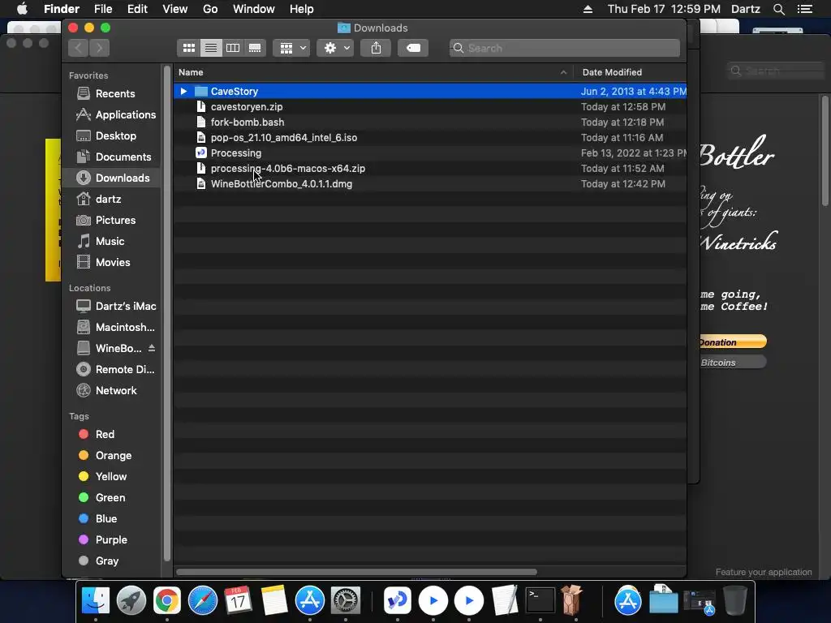831x623 pixels.
Task: Go forward with the right chevron
Action: coord(99,48)
